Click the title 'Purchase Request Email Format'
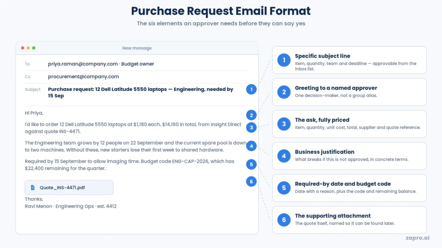 point(221,11)
